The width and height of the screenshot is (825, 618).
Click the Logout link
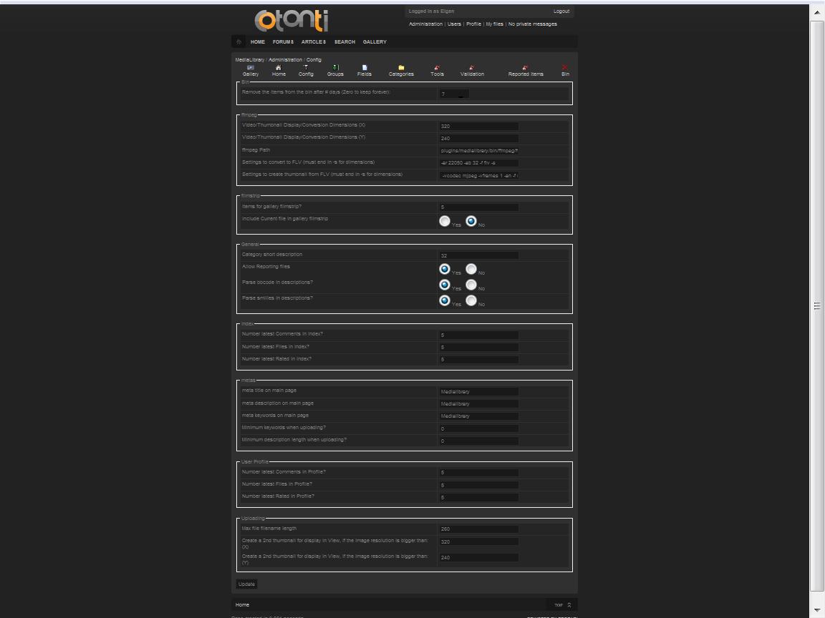click(561, 11)
